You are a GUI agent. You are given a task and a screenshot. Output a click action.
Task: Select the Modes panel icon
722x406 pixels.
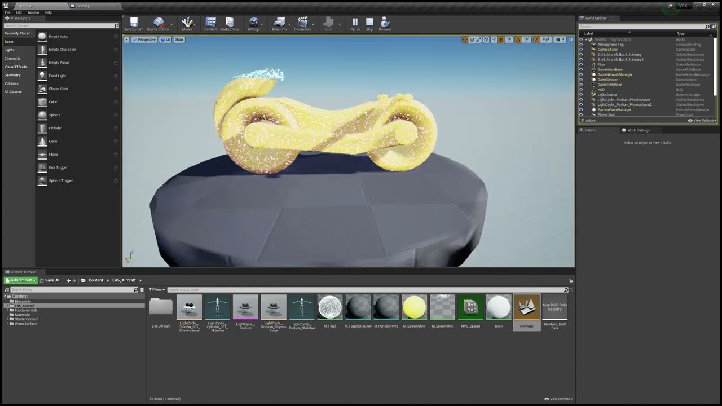coord(187,23)
